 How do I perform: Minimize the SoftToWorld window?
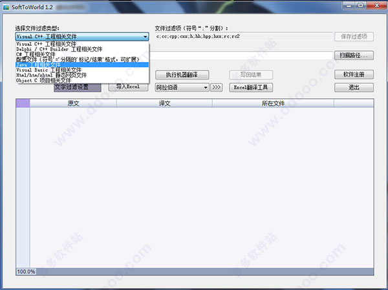pos(349,6)
